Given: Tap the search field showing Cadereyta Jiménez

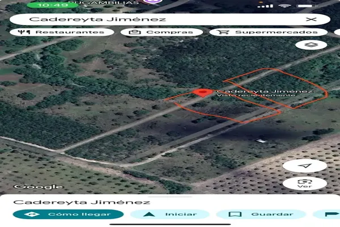Looking at the screenshot, I should pos(159,19).
